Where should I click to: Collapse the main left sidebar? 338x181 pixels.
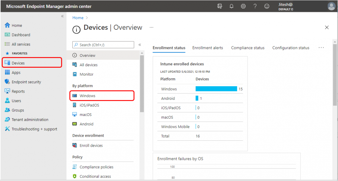[62, 16]
